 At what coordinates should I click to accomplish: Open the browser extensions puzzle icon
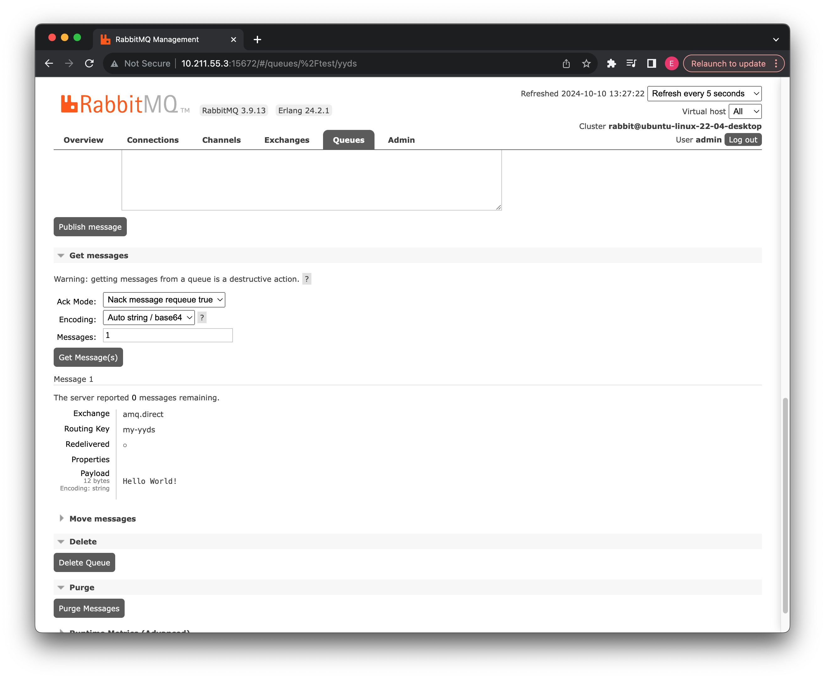click(611, 63)
